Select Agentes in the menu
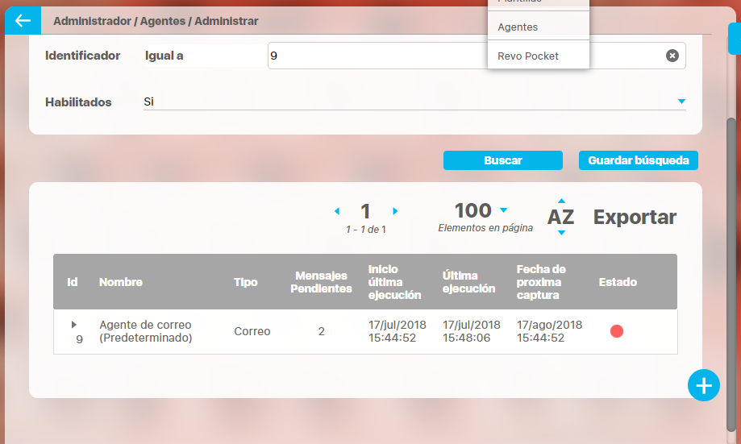Screen dimensions: 741x444 click(x=539, y=27)
